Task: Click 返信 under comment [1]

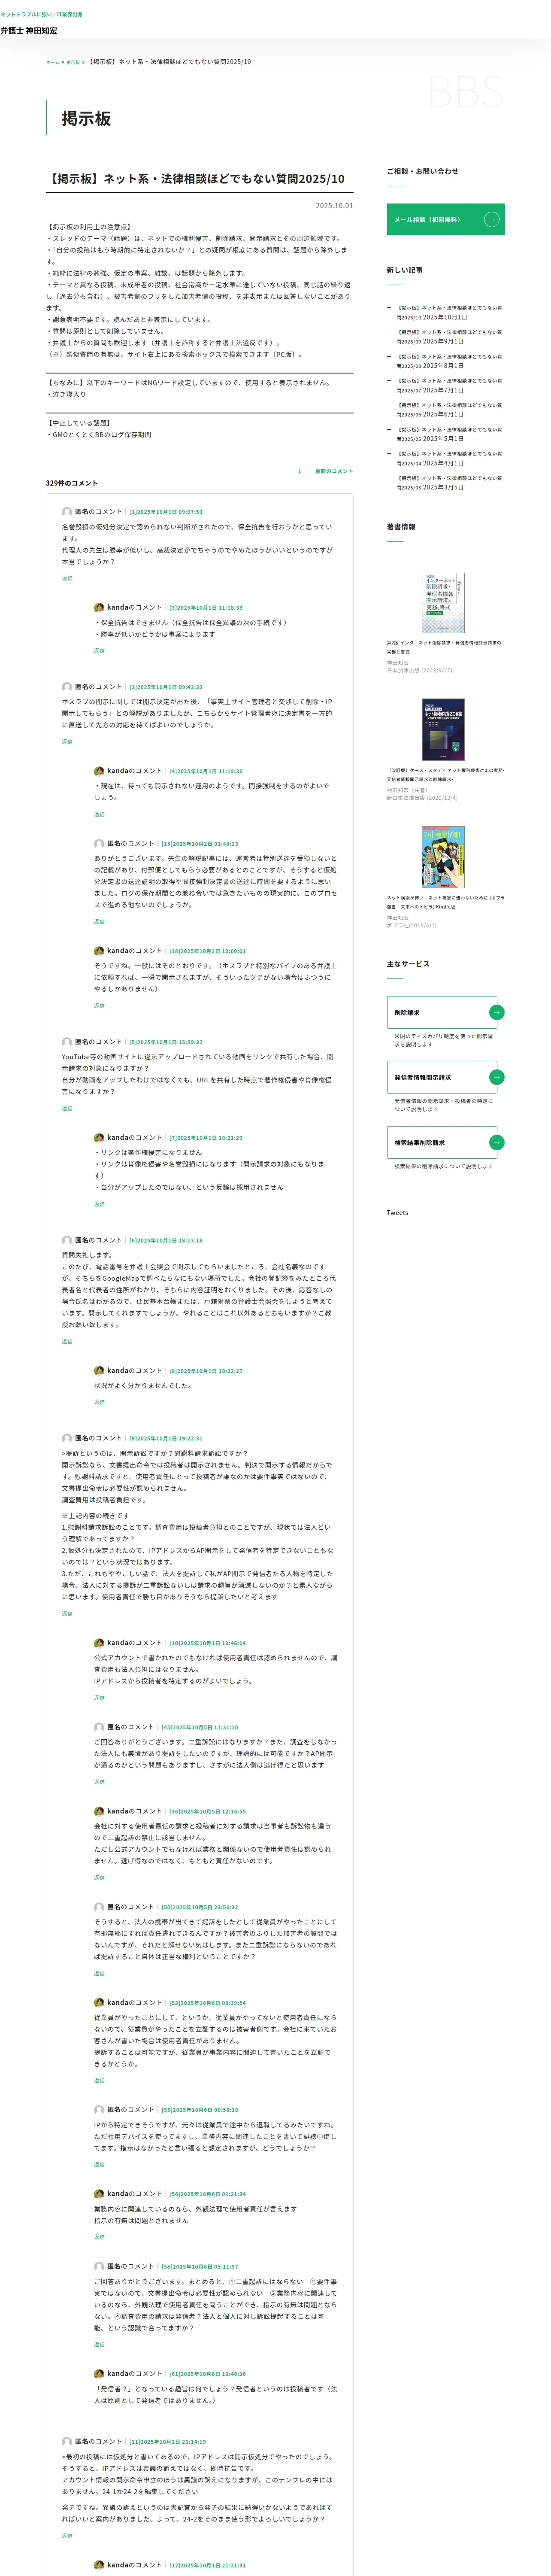Action: tap(67, 578)
